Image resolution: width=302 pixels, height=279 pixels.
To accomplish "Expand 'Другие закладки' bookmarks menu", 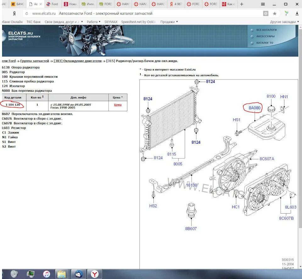I will [x=284, y=22].
